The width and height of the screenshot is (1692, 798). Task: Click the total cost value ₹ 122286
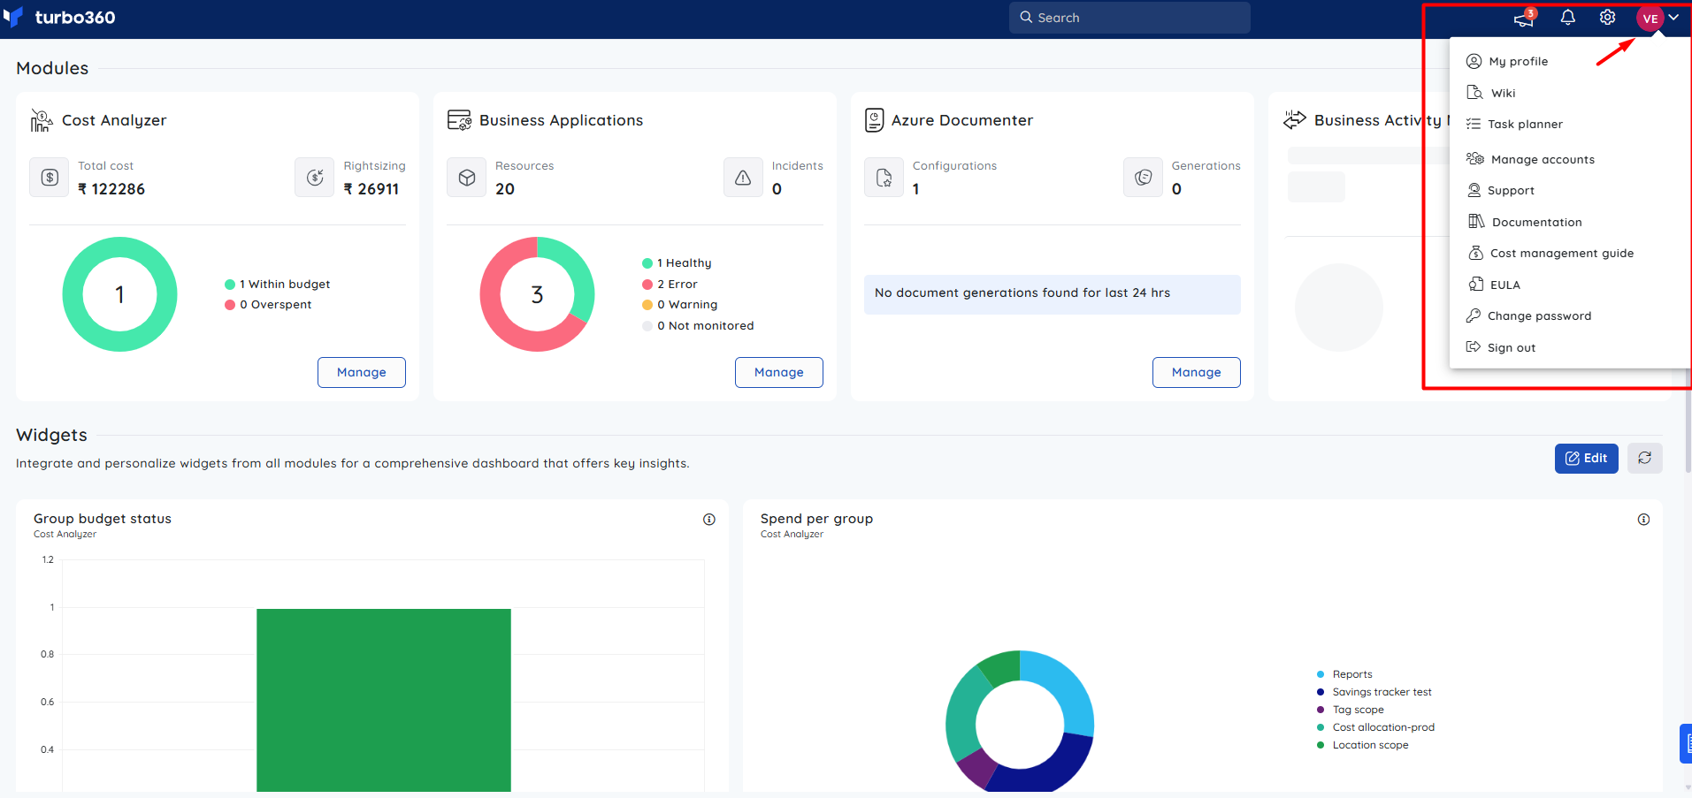(x=111, y=189)
